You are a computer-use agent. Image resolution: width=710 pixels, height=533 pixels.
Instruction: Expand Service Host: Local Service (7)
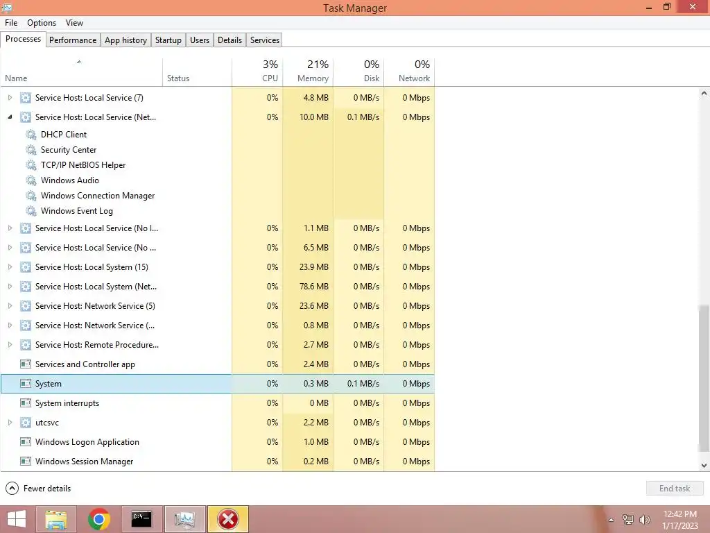coord(10,98)
